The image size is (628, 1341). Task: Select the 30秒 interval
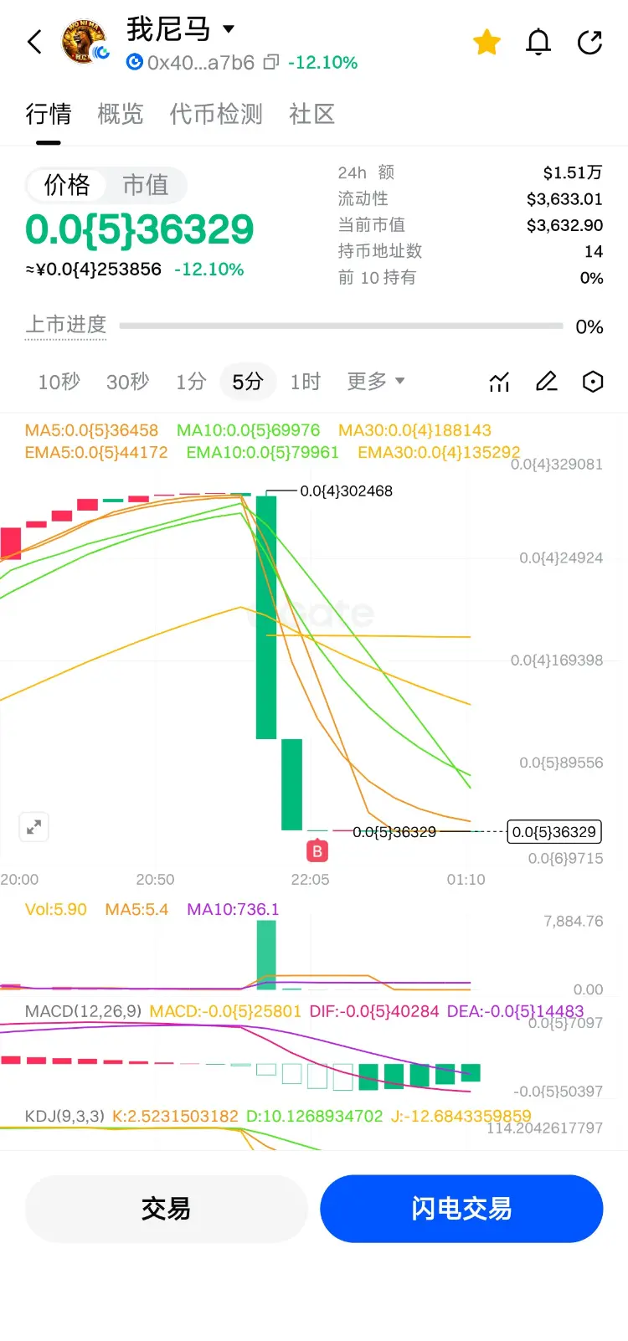[x=127, y=382]
